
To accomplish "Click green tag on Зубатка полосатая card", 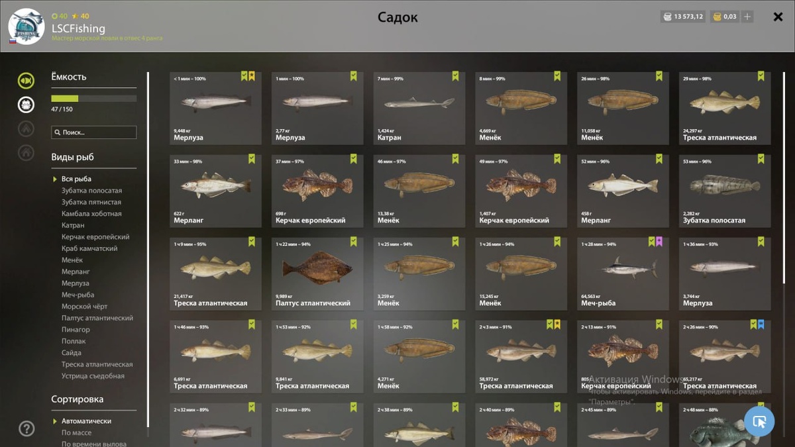I will tap(761, 159).
